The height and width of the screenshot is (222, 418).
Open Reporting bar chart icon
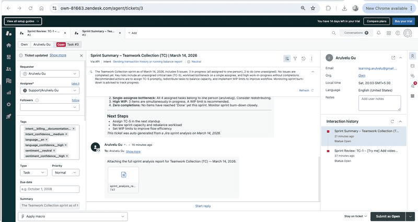click(x=8, y=93)
